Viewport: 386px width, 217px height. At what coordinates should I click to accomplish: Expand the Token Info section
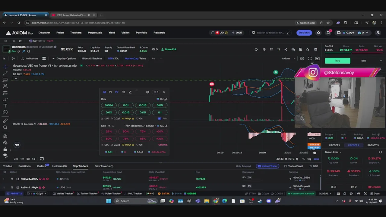tap(333, 152)
